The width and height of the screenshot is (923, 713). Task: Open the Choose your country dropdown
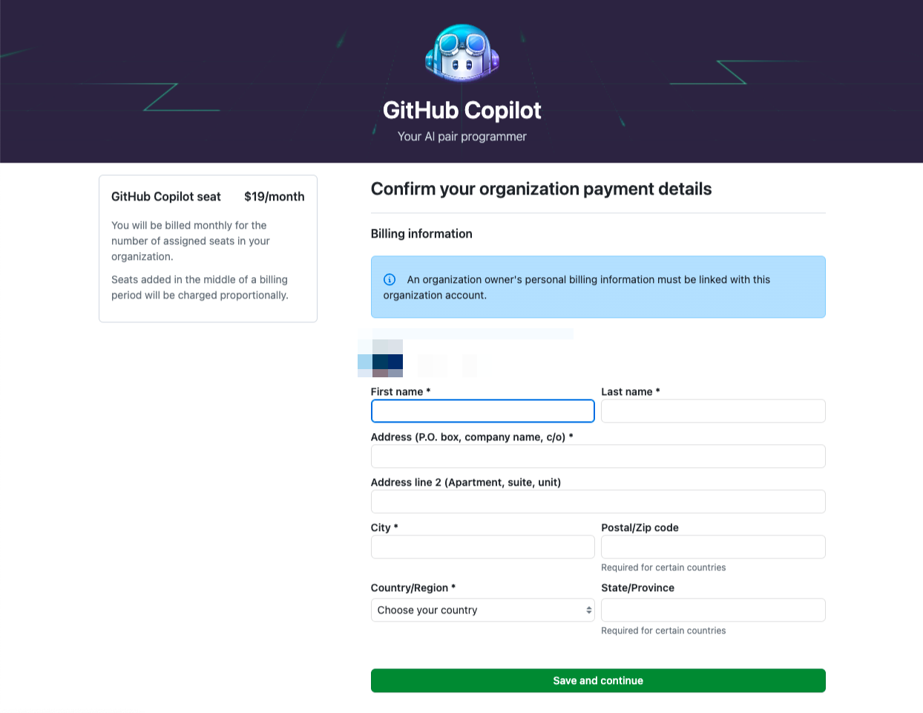click(482, 610)
